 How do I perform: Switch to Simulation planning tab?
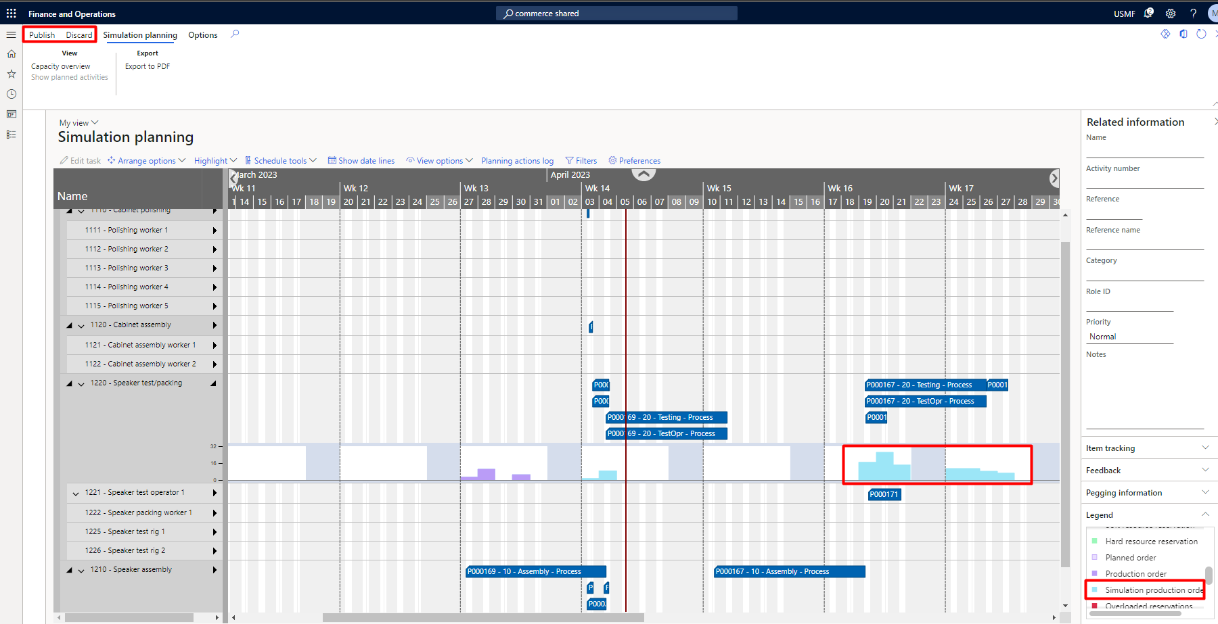pyautogui.click(x=140, y=35)
